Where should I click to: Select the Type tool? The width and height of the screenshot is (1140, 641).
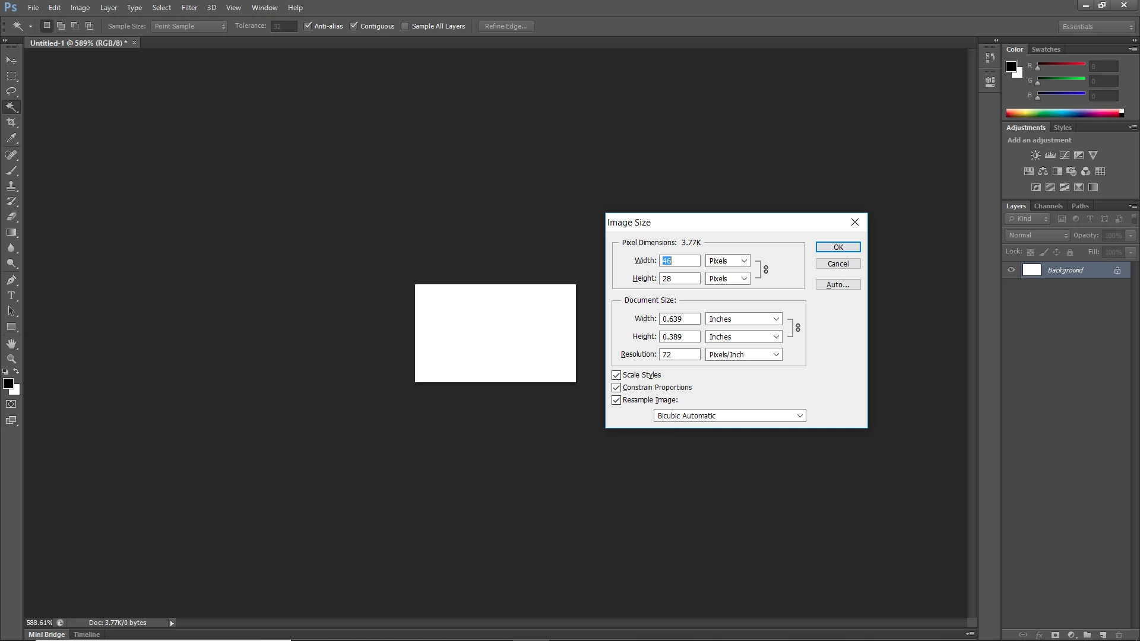(11, 296)
